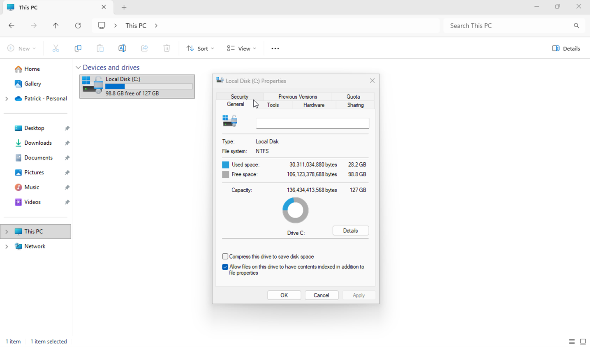Switch to the Sharing tab

click(x=355, y=105)
